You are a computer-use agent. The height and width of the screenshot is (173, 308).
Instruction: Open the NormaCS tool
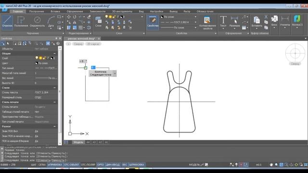pos(297,22)
